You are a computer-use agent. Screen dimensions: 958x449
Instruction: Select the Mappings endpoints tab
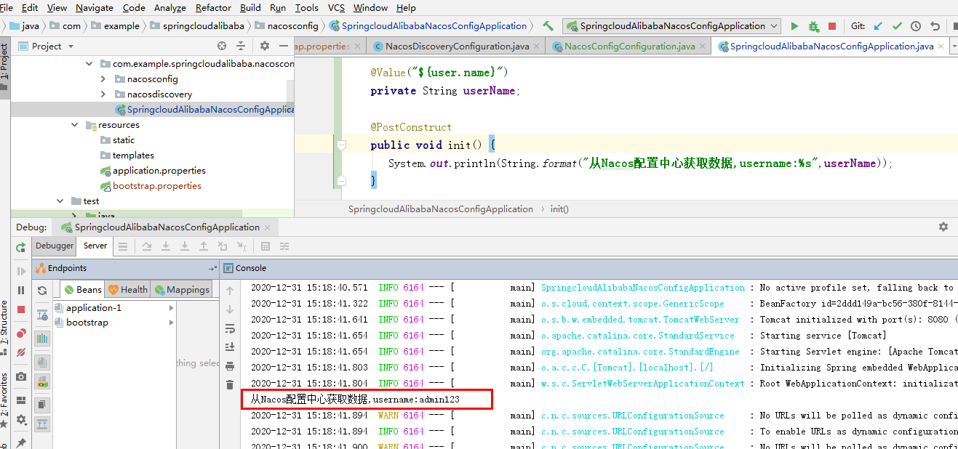click(182, 289)
